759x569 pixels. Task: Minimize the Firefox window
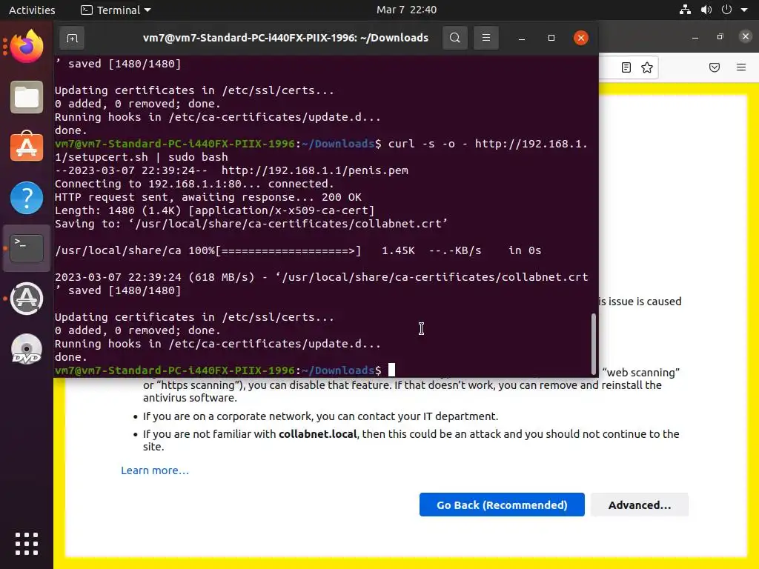[695, 37]
